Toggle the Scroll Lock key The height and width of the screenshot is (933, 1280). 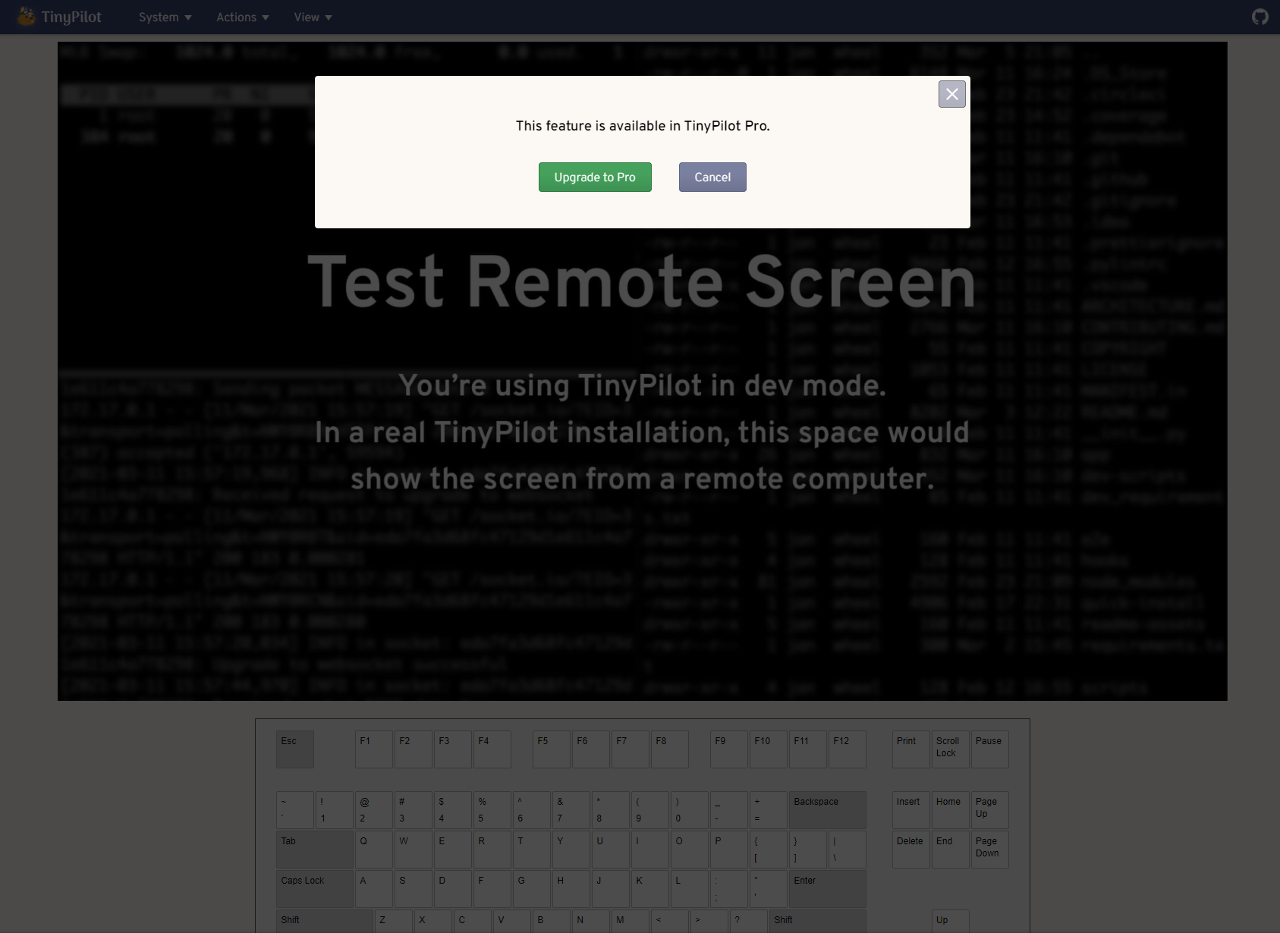tap(951, 749)
